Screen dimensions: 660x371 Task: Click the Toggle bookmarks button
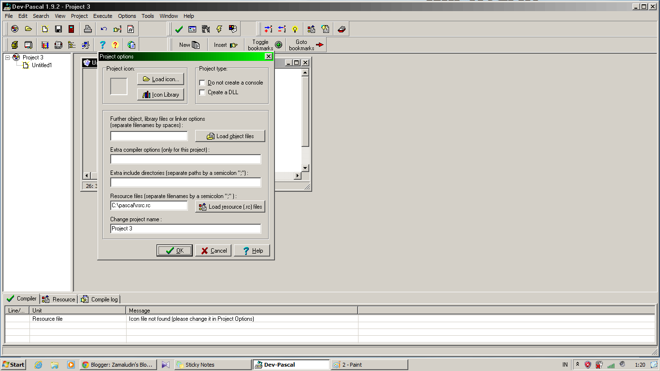coord(265,45)
